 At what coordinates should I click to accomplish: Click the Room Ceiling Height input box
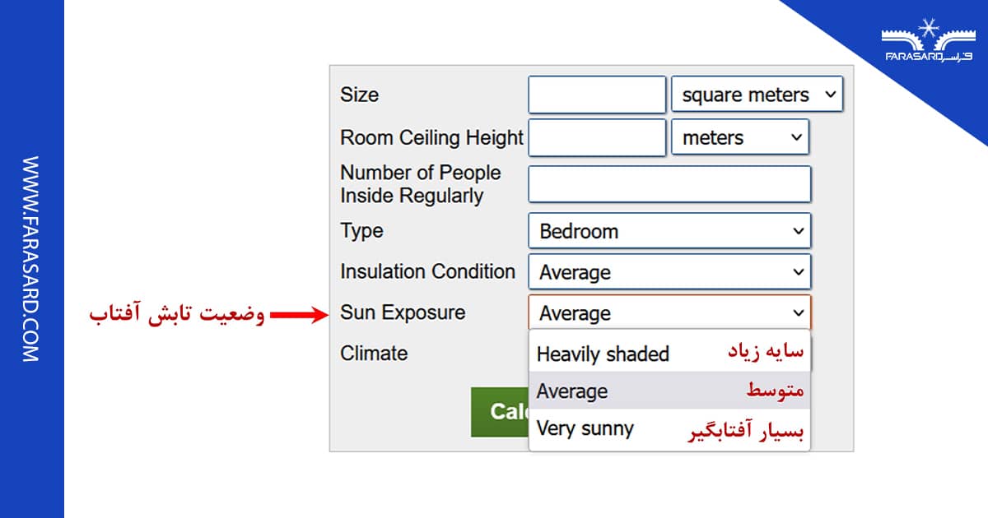(x=596, y=137)
